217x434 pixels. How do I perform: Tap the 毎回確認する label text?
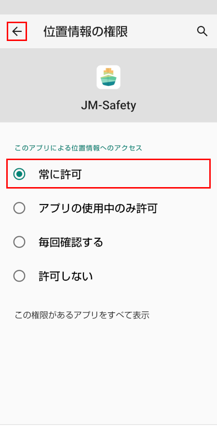pos(71,243)
